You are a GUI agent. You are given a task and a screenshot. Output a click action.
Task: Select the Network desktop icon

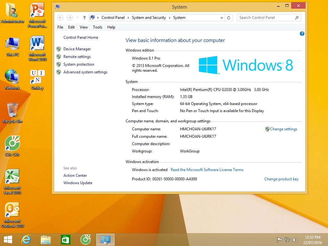coord(12,79)
